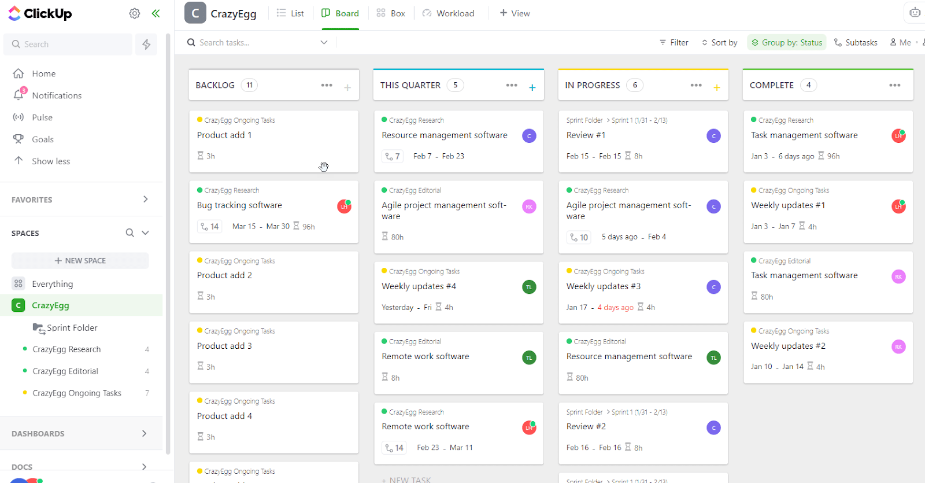
Task: Click subtask count 7 on Resource management software
Action: coord(393,156)
